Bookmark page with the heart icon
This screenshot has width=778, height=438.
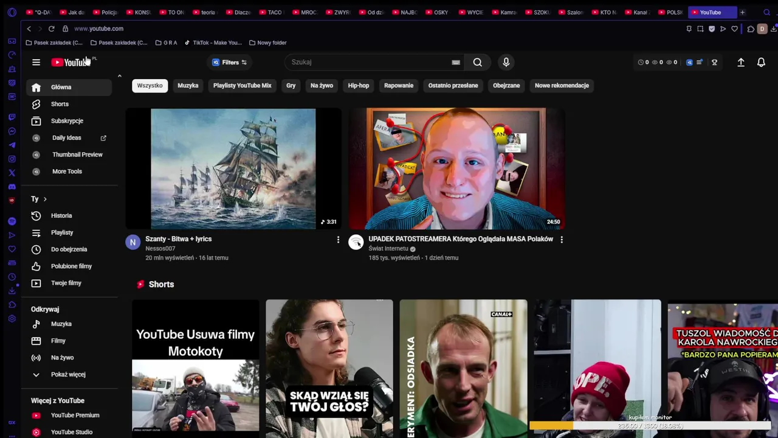(734, 29)
